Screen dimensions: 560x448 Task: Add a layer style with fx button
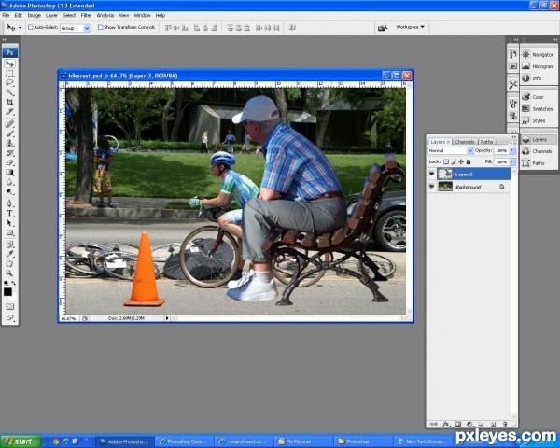[x=446, y=424]
